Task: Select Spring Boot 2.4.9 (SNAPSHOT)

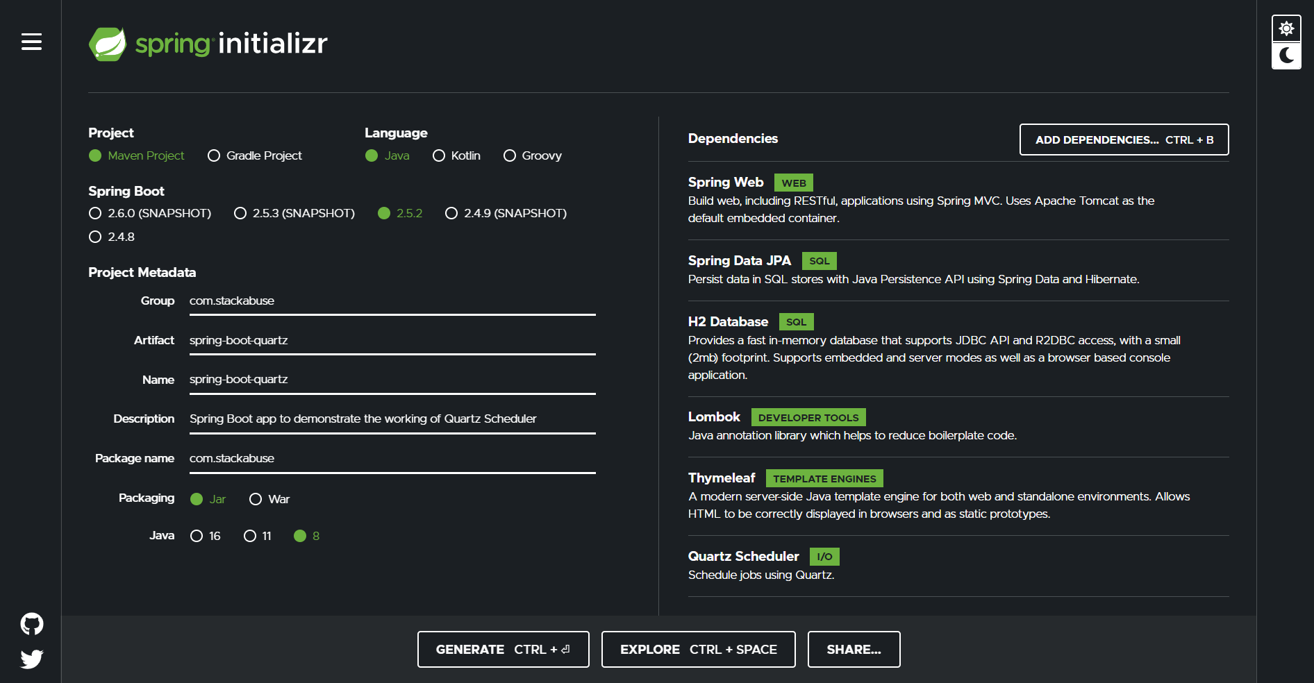Action: click(506, 213)
